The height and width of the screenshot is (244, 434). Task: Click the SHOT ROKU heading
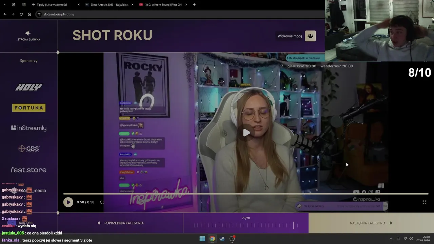[112, 35]
